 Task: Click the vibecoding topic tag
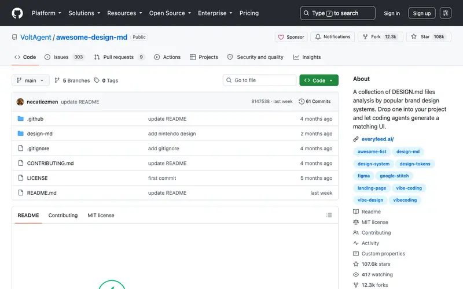point(405,200)
